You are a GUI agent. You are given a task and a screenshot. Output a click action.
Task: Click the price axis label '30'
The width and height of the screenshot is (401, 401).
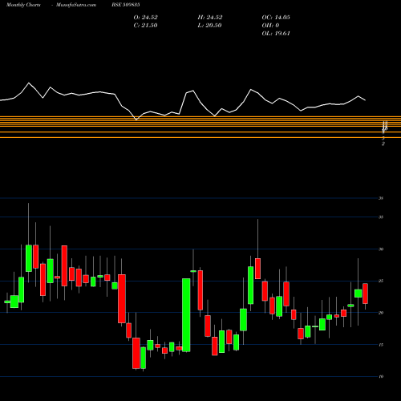pos(381,249)
